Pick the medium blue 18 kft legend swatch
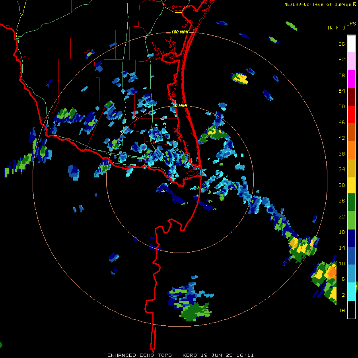Screen dimensions: 358x358 [351, 256]
